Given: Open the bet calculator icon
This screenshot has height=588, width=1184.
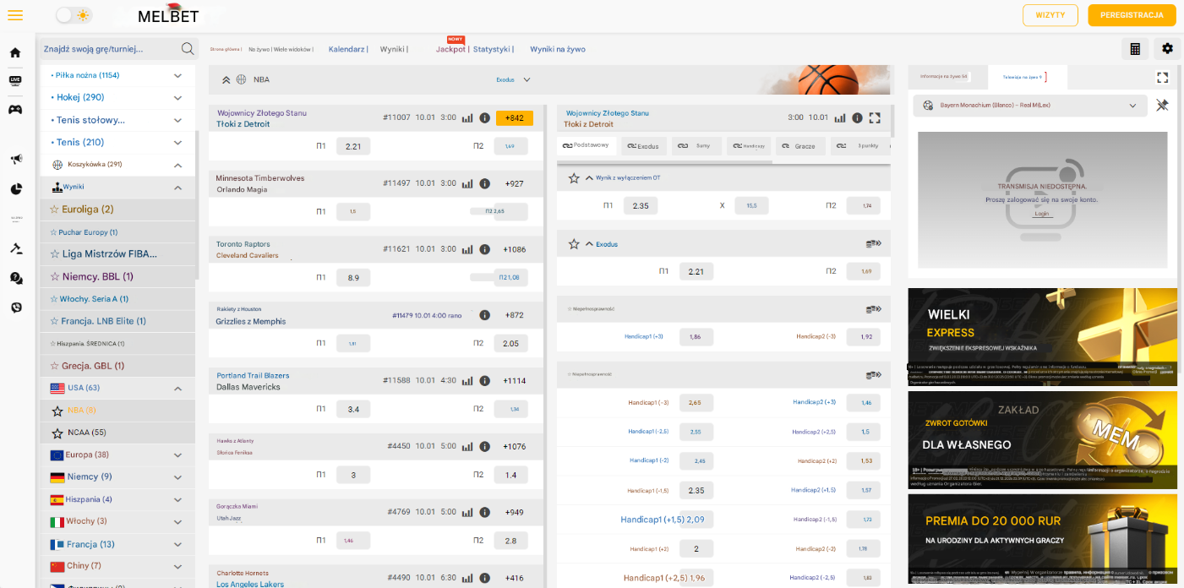Looking at the screenshot, I should tap(1136, 49).
